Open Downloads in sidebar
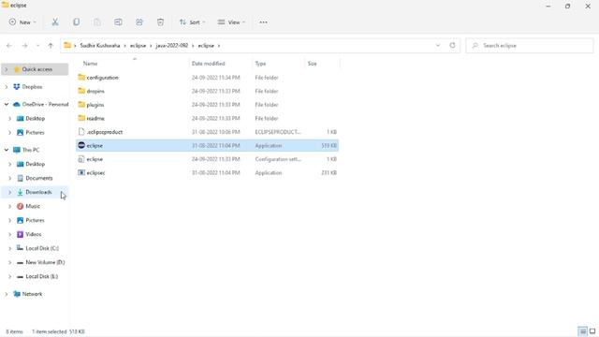The height and width of the screenshot is (337, 599). pyautogui.click(x=38, y=192)
